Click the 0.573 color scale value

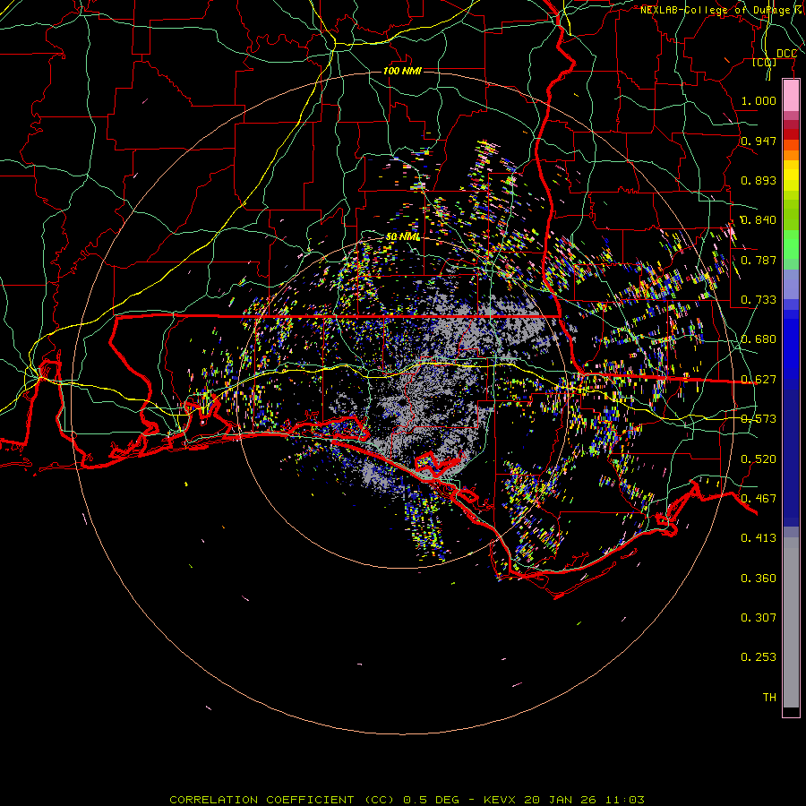pyautogui.click(x=759, y=418)
